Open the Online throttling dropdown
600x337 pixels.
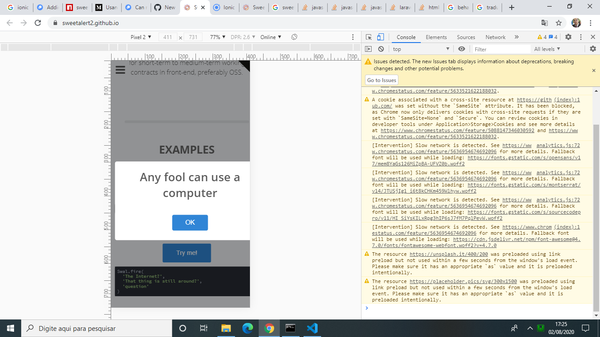pos(271,37)
